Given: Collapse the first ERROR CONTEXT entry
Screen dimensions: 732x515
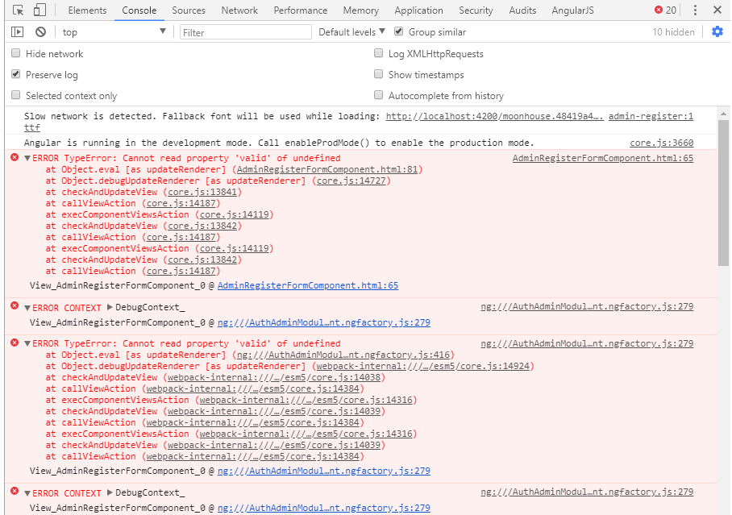Looking at the screenshot, I should 27,308.
